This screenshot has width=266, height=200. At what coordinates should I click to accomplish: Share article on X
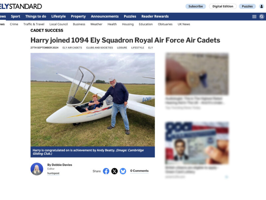coord(114,171)
